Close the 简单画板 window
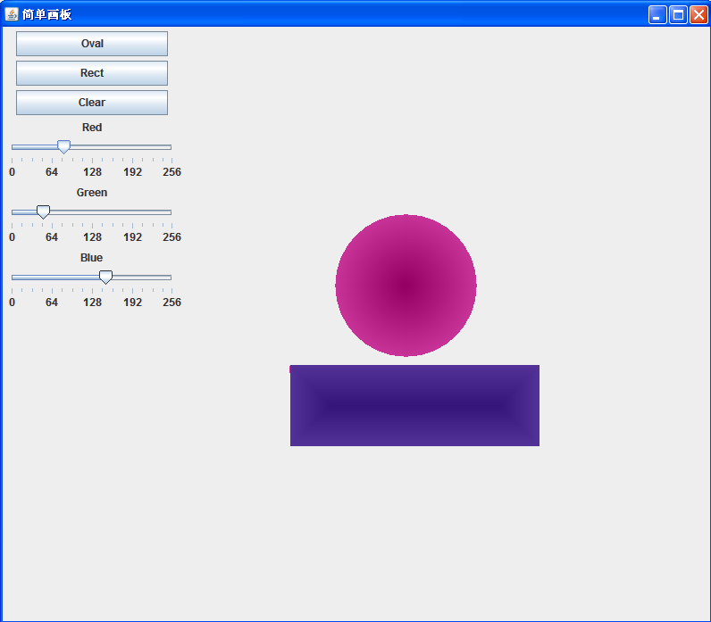This screenshot has width=711, height=622. [698, 15]
